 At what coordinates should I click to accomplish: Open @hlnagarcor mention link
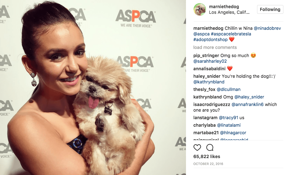point(233,133)
